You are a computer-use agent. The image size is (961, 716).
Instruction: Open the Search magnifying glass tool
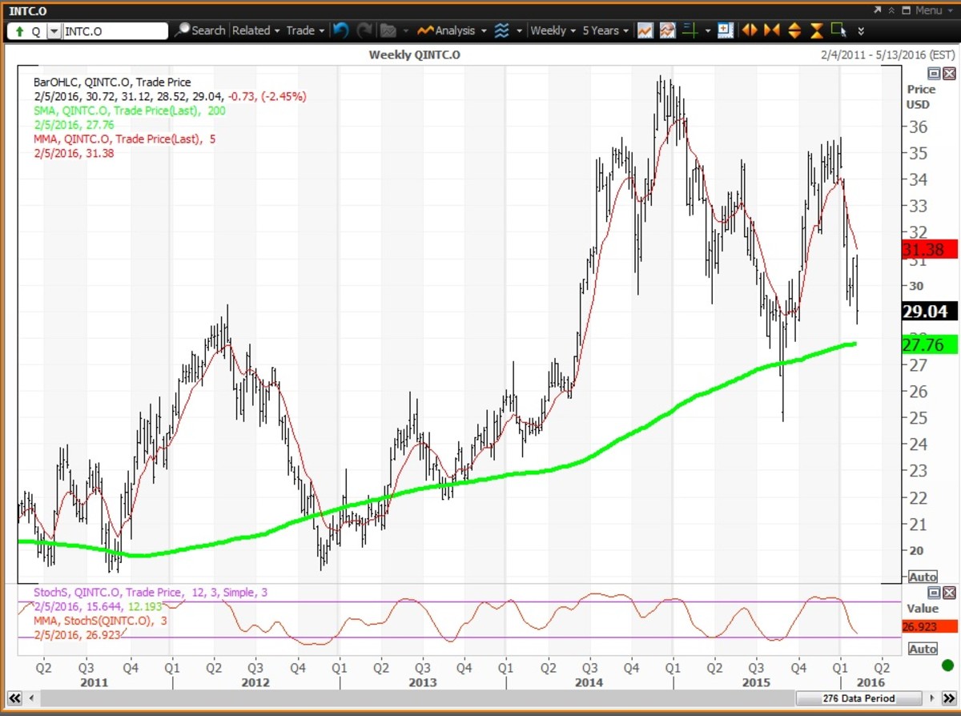coord(184,30)
